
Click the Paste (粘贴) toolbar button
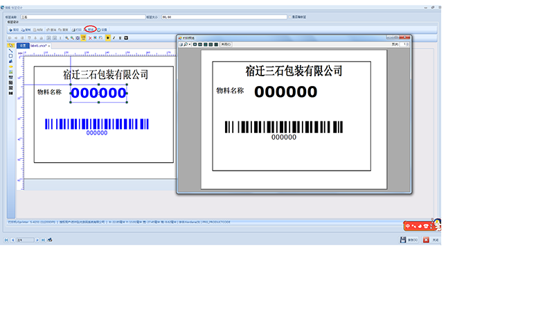click(x=38, y=30)
